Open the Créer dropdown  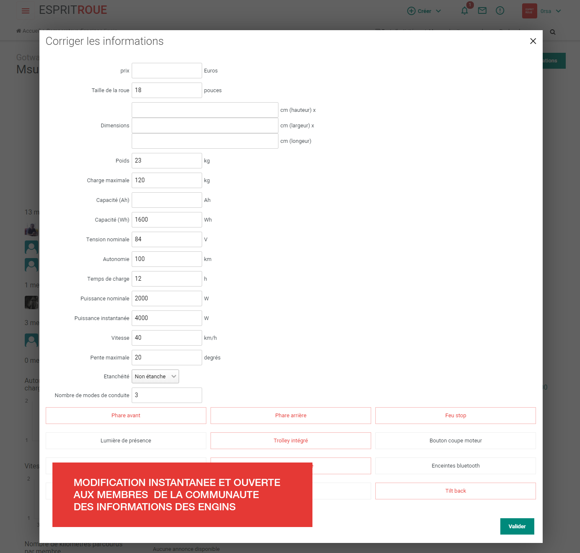(424, 11)
